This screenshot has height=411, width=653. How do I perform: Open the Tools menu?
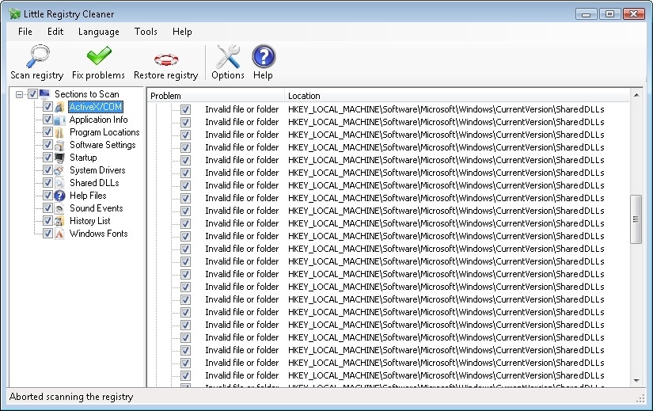[x=146, y=32]
